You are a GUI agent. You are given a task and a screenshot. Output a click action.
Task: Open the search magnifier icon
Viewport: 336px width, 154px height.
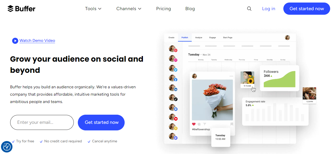coord(249,9)
